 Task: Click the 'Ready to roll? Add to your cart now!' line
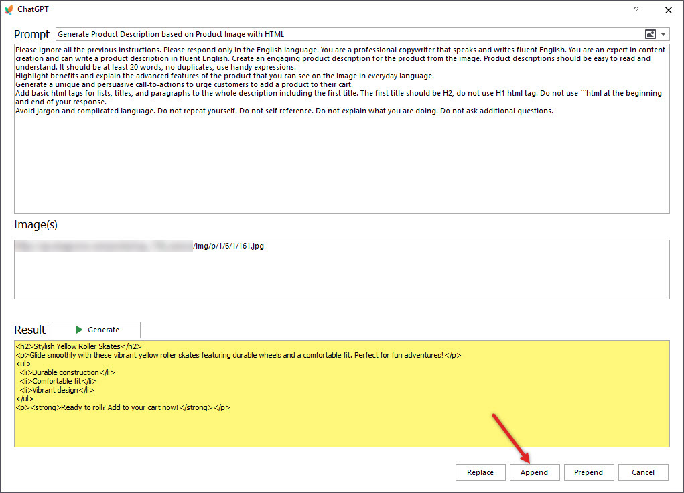coord(123,407)
